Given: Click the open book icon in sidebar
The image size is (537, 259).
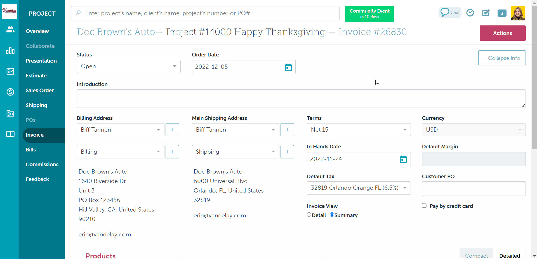Looking at the screenshot, I should coord(10,134).
